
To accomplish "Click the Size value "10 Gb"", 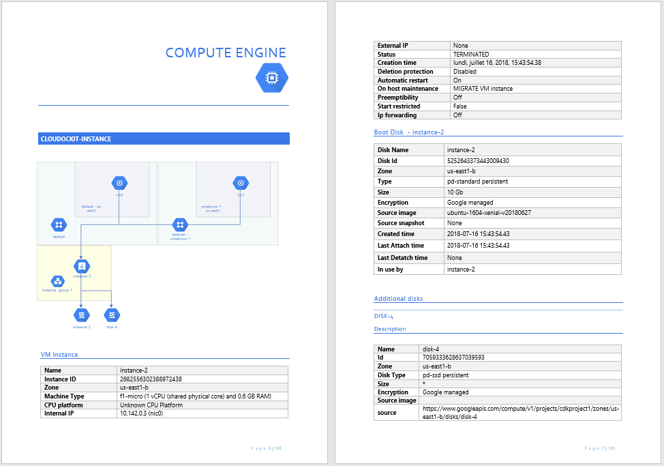I will (455, 192).
